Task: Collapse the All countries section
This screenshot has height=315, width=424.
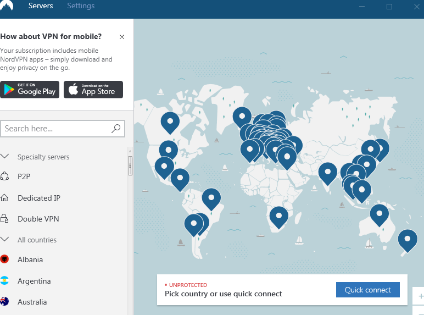Action: (x=4, y=239)
